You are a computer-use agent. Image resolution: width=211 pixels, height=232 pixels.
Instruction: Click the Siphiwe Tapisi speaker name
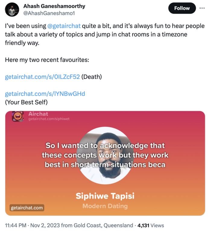105,196
